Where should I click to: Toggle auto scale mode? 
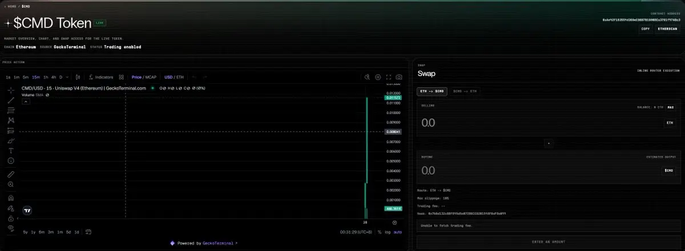click(398, 232)
